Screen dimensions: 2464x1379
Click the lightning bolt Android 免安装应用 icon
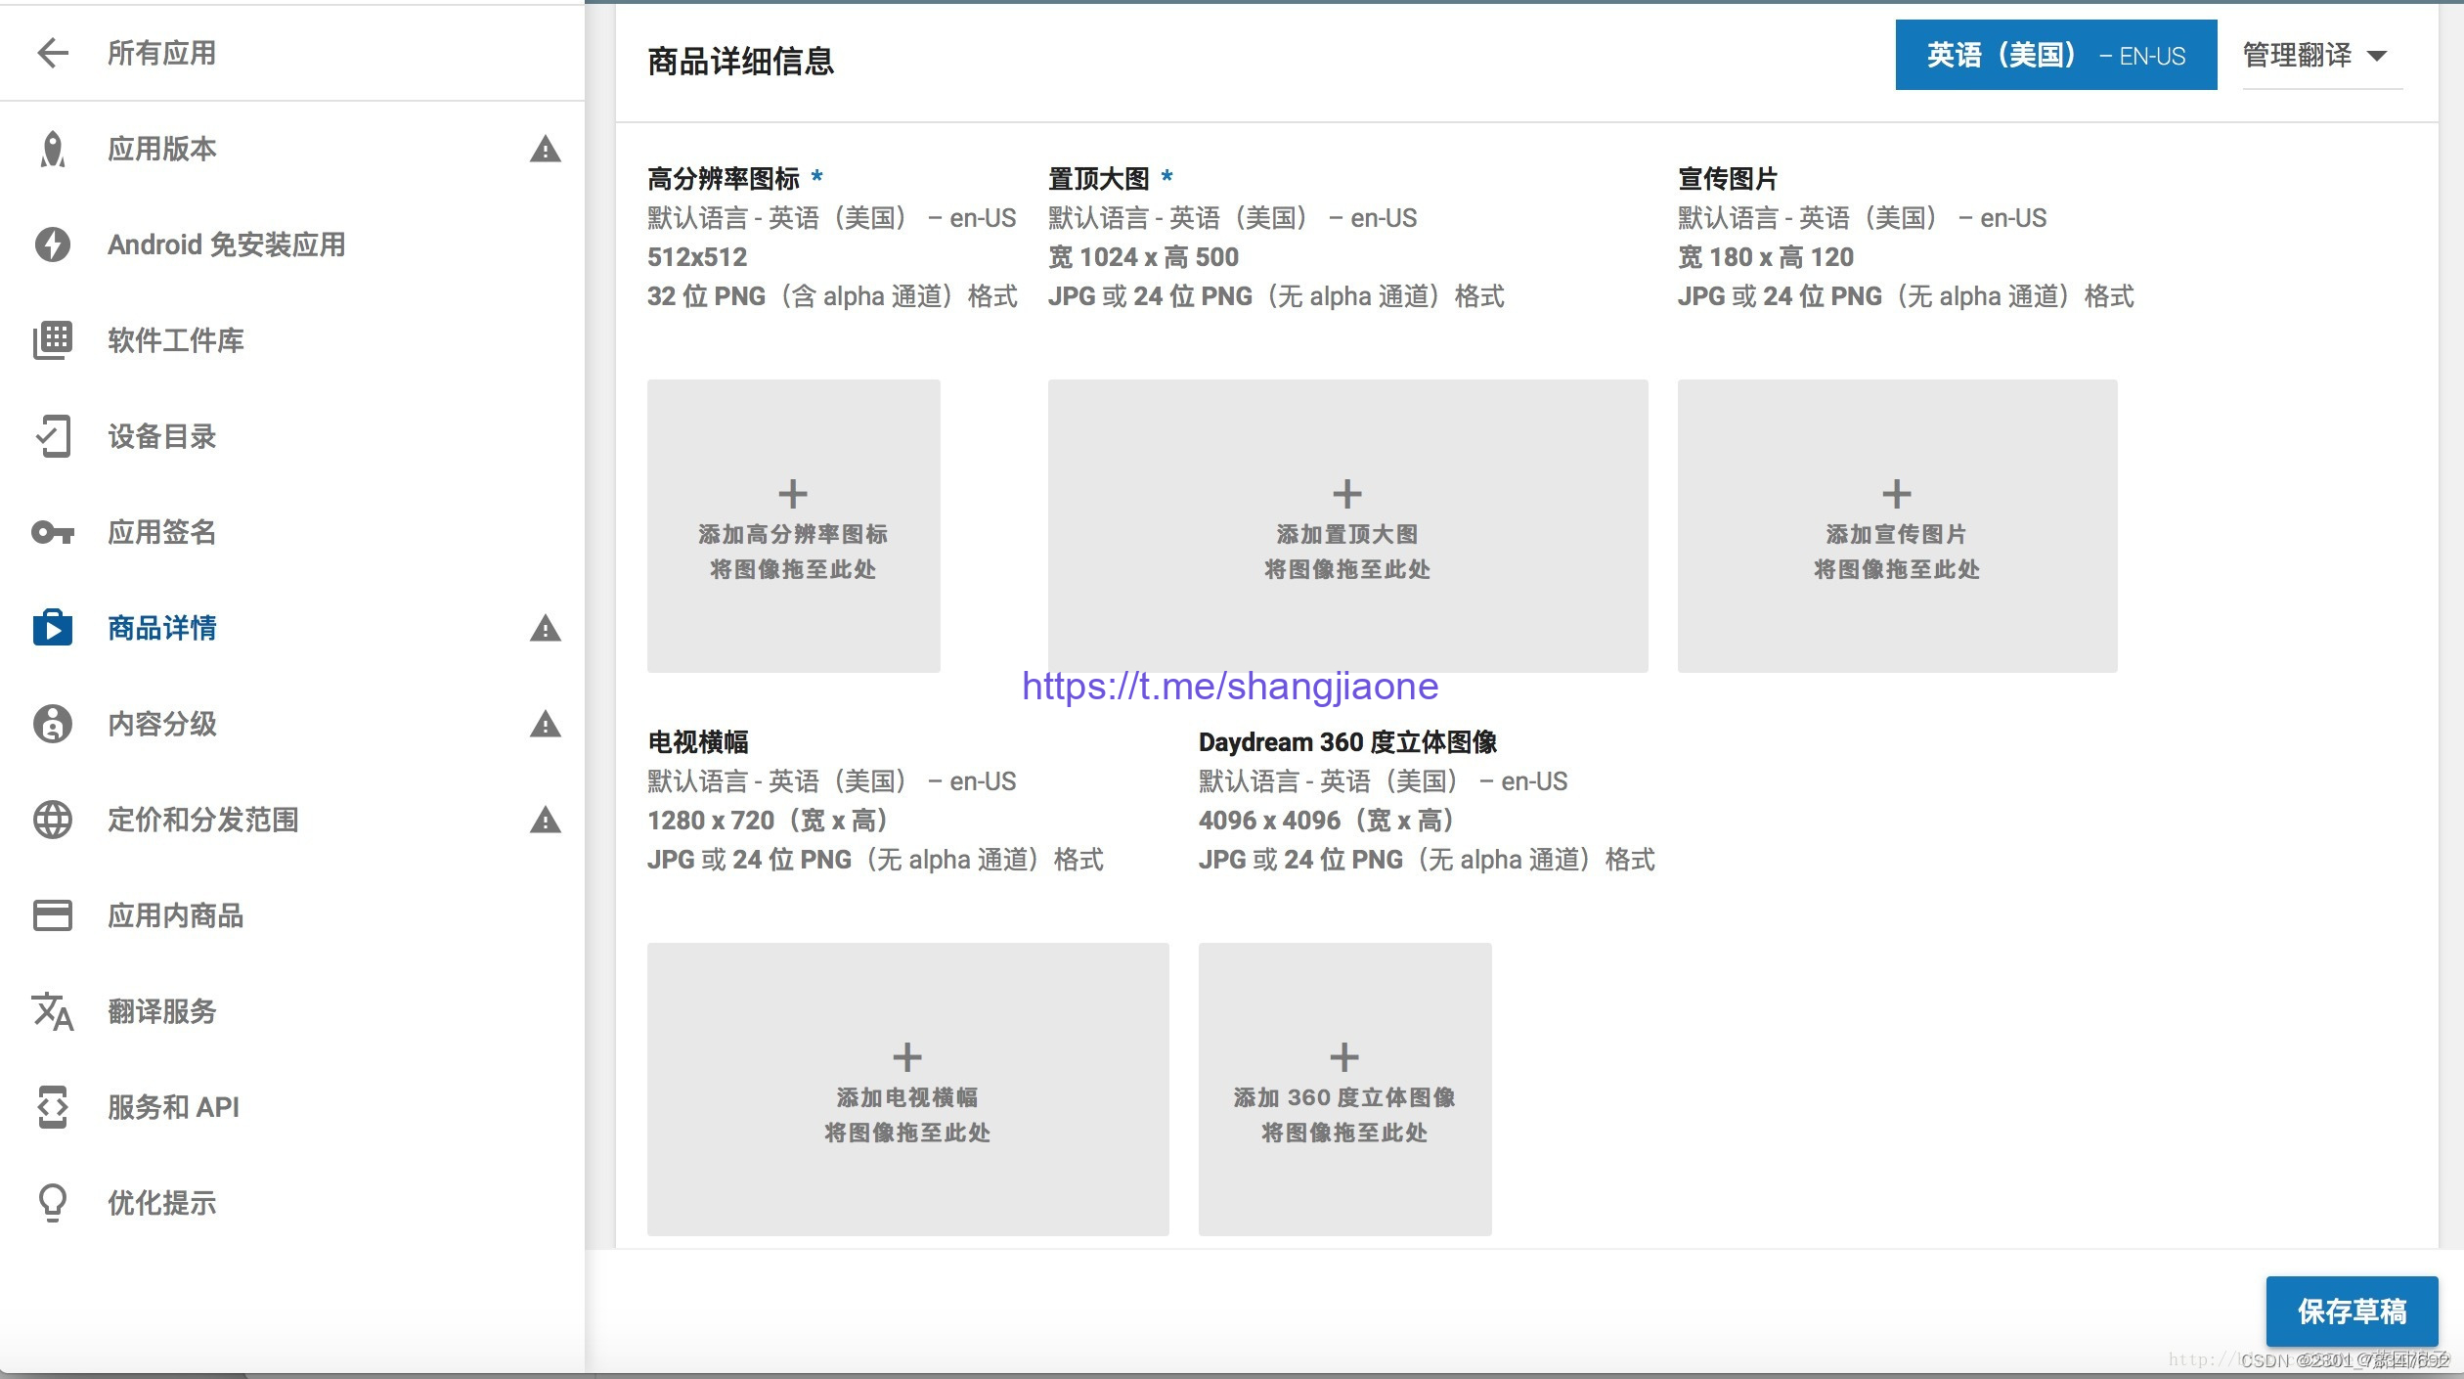pos(53,245)
